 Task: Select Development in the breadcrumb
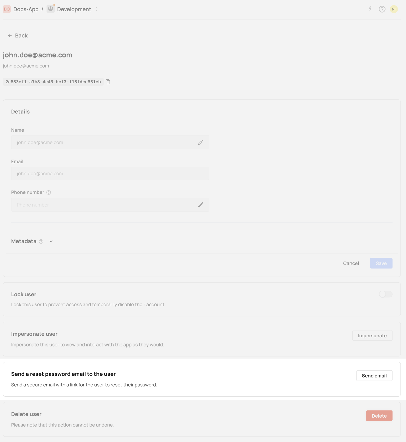(74, 9)
